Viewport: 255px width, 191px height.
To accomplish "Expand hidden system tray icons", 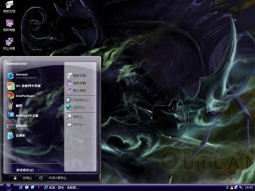I will point(228,187).
